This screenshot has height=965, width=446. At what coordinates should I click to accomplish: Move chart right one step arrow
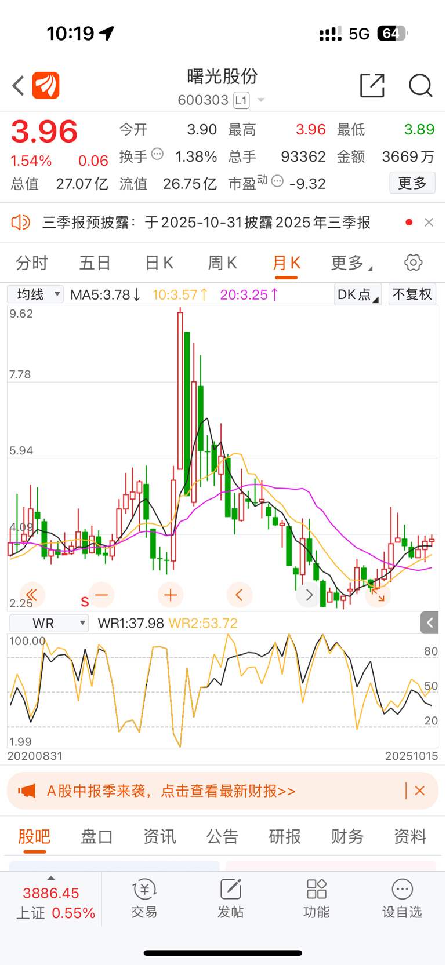tap(309, 595)
